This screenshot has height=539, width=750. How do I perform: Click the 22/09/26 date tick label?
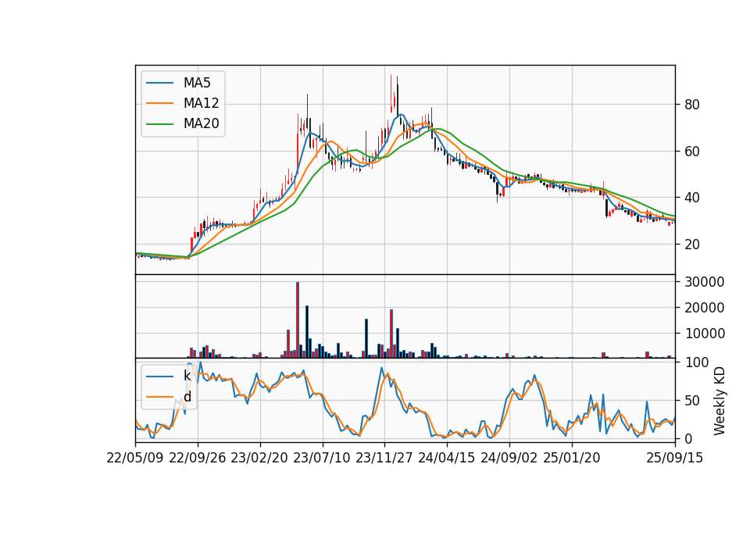[198, 458]
